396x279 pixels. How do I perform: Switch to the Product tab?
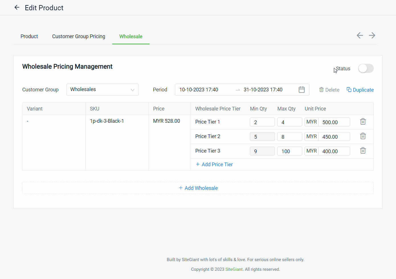click(29, 36)
